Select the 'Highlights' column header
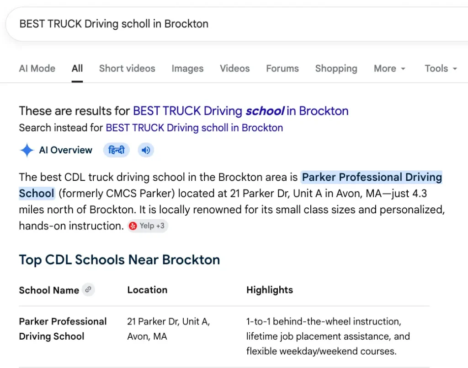 (270, 290)
